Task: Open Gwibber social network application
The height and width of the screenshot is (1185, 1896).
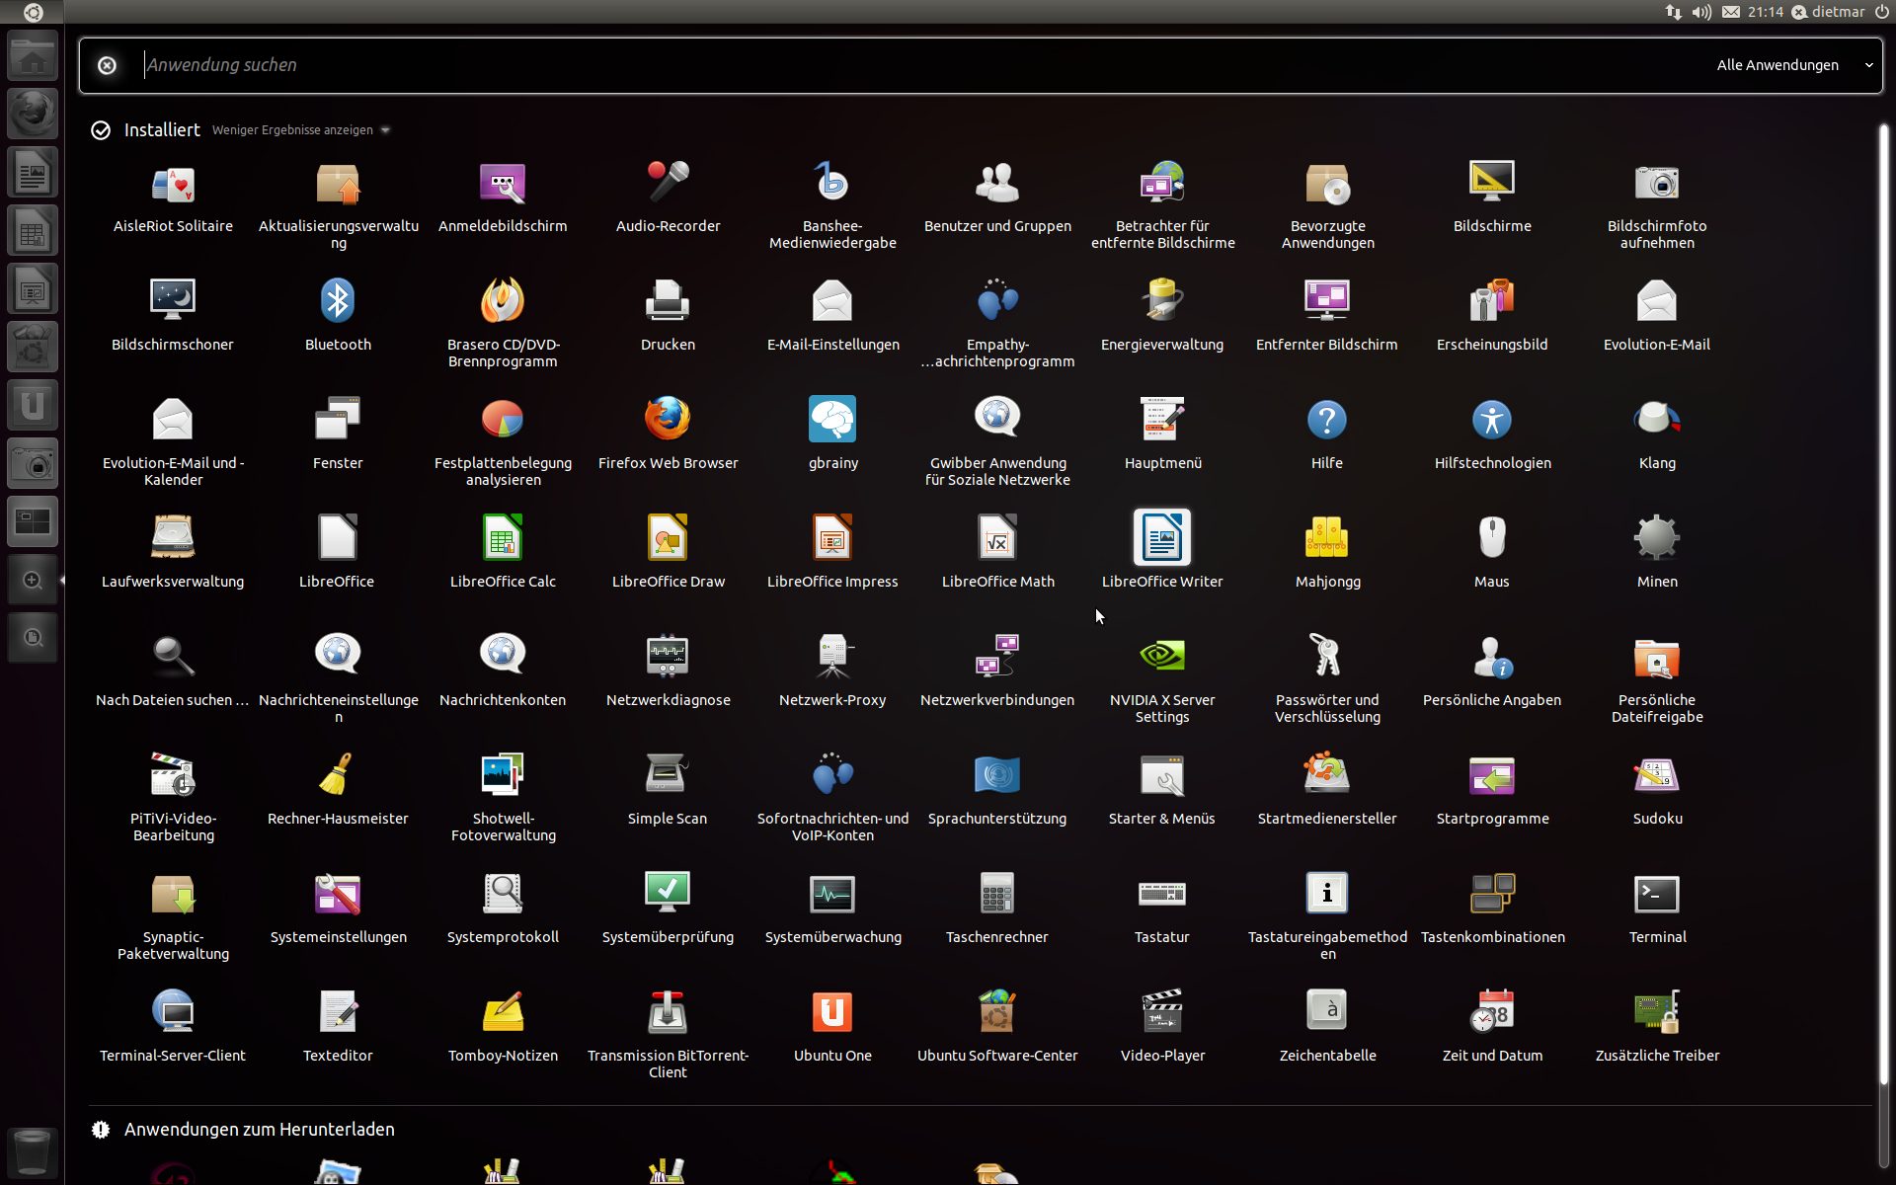Action: click(x=997, y=442)
